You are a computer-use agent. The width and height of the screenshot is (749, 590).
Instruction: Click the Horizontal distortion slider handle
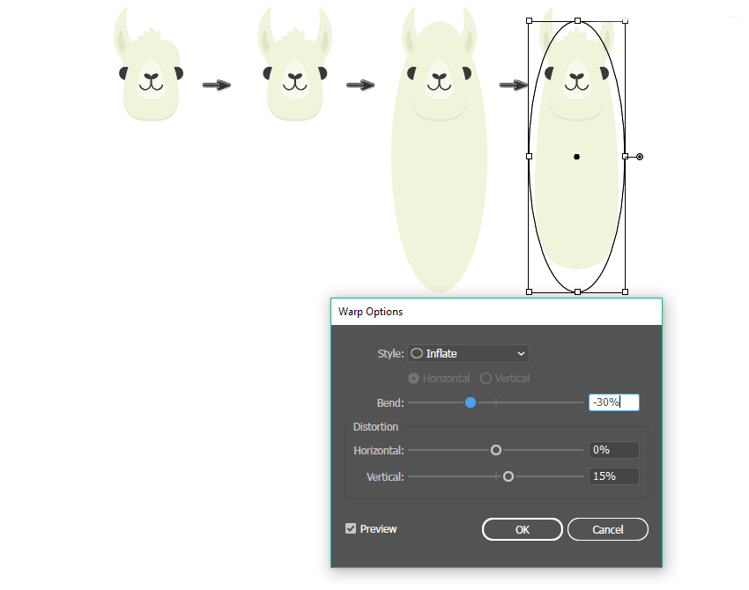[x=496, y=450]
